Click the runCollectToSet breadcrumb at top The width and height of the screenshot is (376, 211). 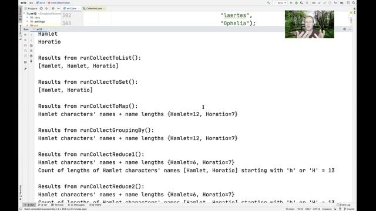click(59, 3)
